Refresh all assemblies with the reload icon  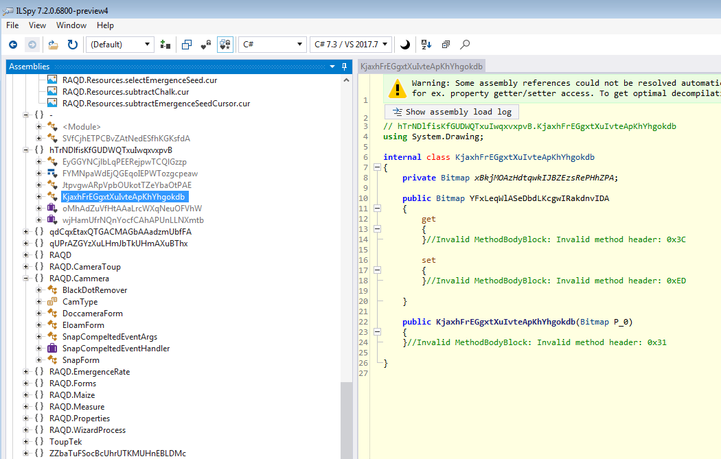click(x=72, y=44)
